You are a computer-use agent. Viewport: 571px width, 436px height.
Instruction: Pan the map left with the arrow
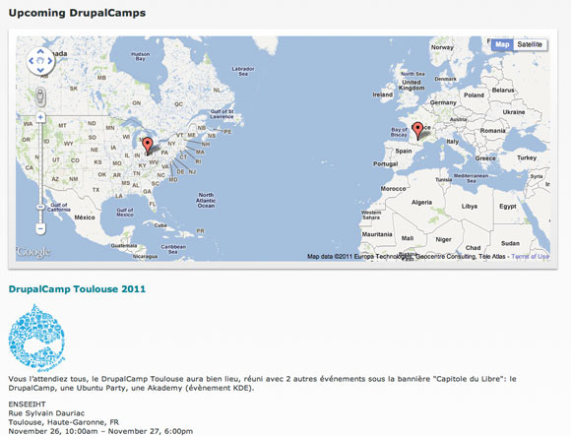[x=31, y=61]
